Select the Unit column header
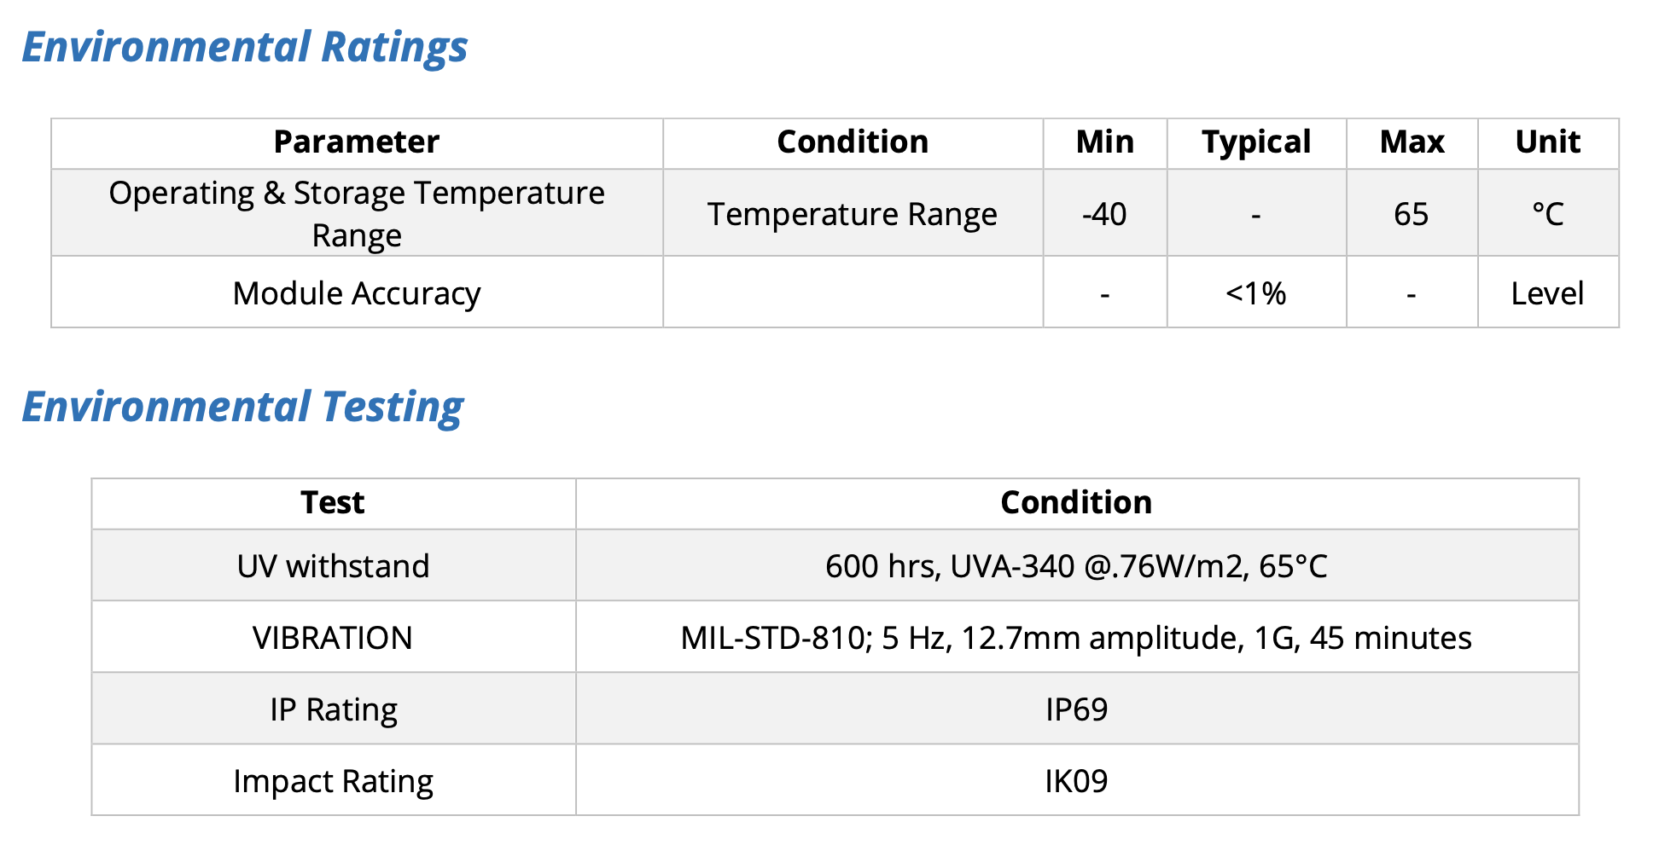1659x851 pixels. tap(1547, 142)
